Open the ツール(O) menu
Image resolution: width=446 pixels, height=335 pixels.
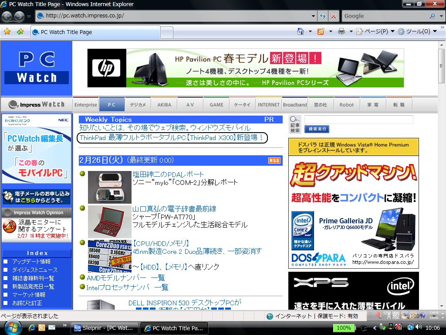tap(417, 31)
